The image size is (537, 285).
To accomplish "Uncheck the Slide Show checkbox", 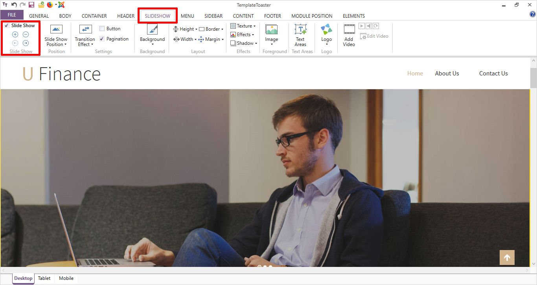I will coord(7,26).
